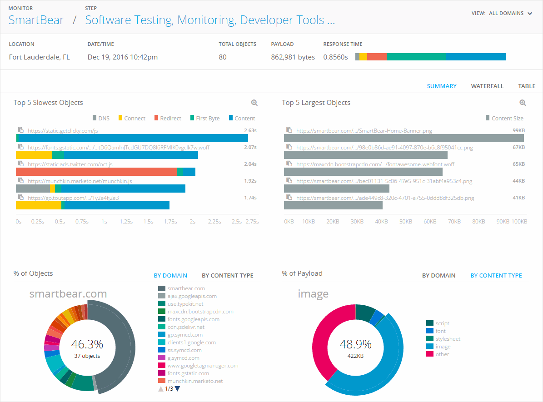The image size is (543, 402).
Task: Show % of Payload by content type
Action: (x=496, y=276)
